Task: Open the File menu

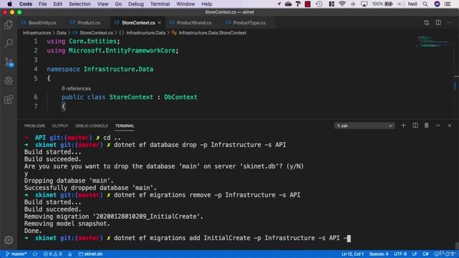Action: [x=42, y=4]
